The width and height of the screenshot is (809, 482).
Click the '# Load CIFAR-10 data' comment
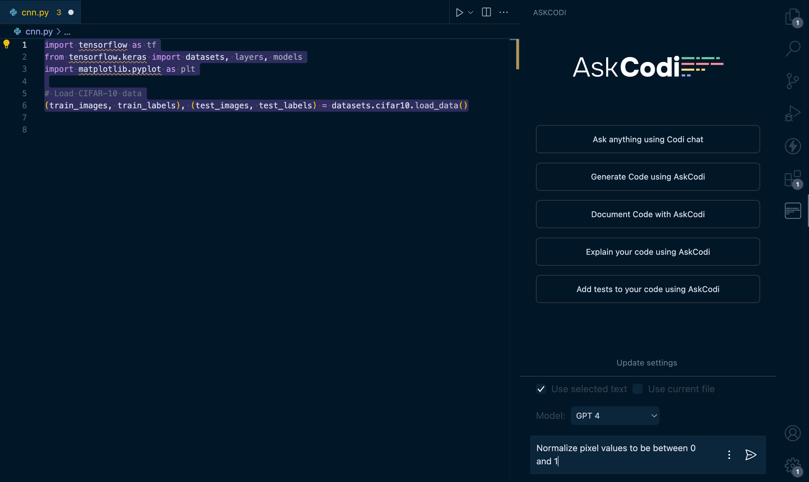(93, 93)
